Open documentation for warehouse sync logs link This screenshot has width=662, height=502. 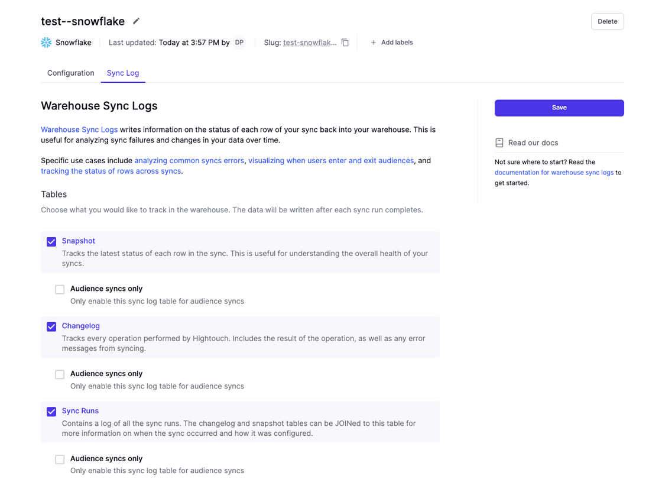point(554,173)
